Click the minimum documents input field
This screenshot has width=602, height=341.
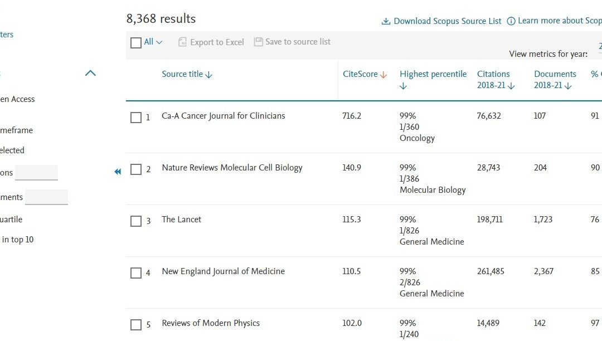46,196
